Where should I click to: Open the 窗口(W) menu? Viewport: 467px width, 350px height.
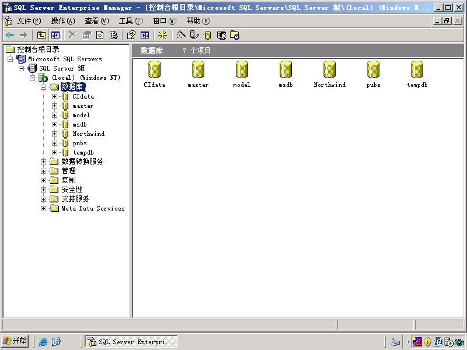(165, 21)
